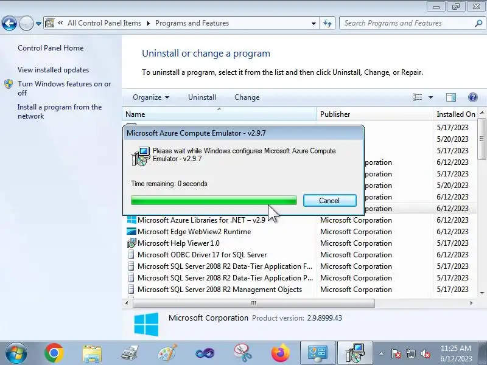Sort by the Installed On column header
Screen dimensions: 487x365
tap(455, 114)
